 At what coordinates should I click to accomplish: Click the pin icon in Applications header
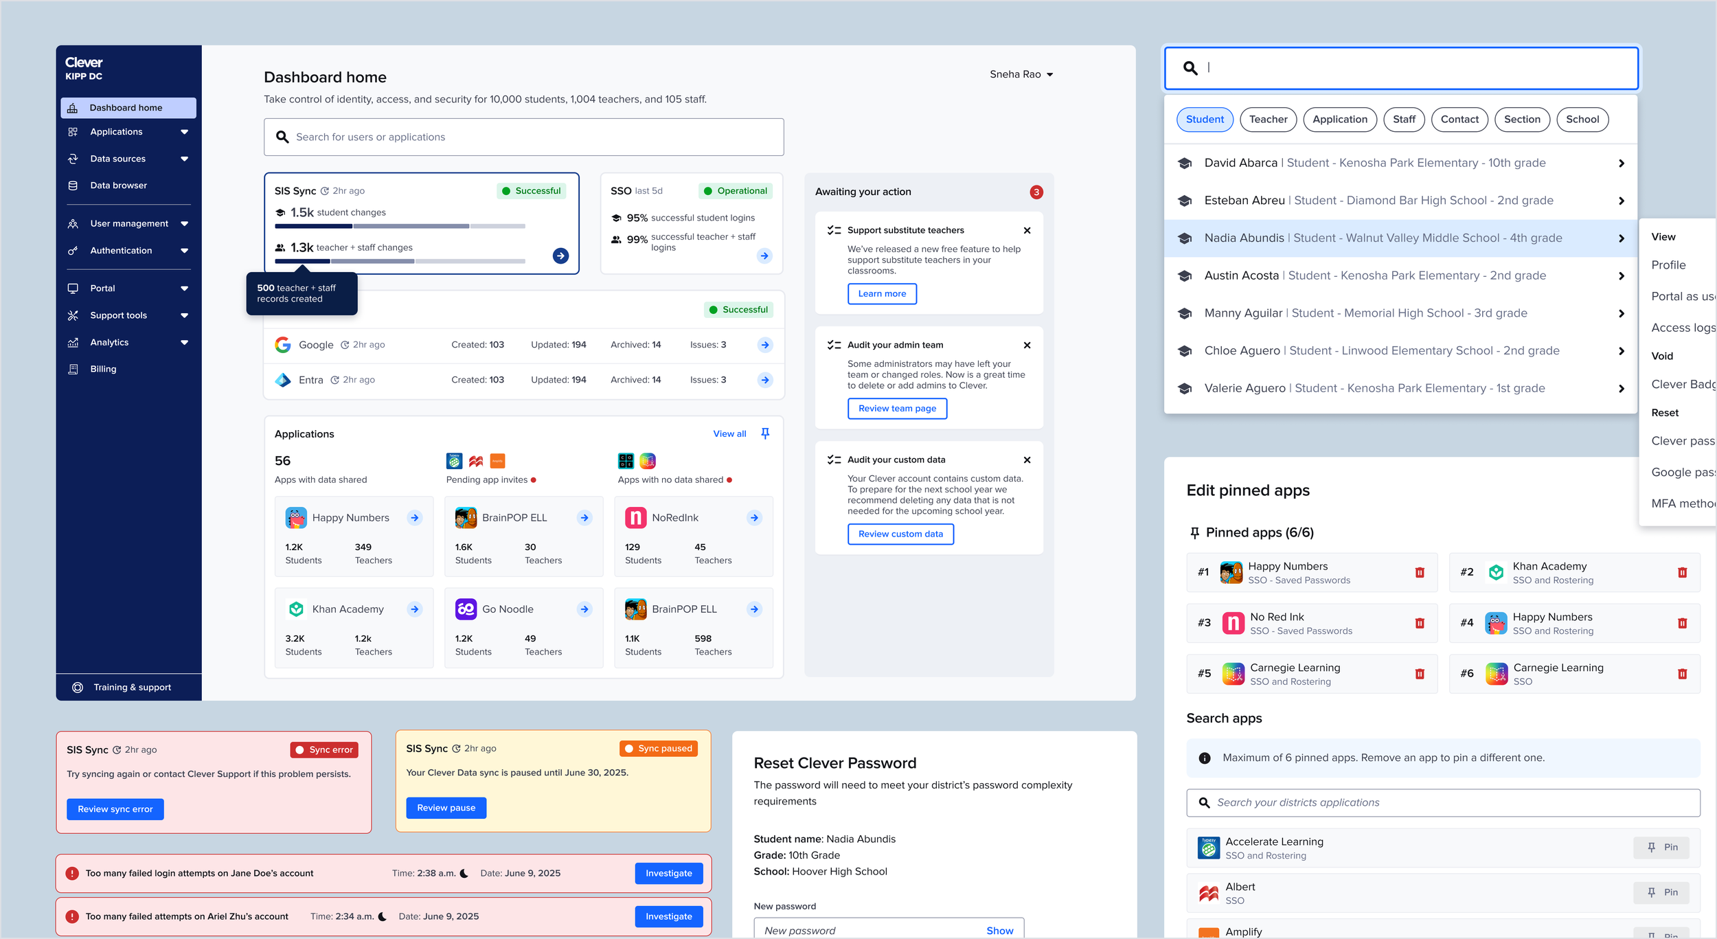pyautogui.click(x=765, y=433)
